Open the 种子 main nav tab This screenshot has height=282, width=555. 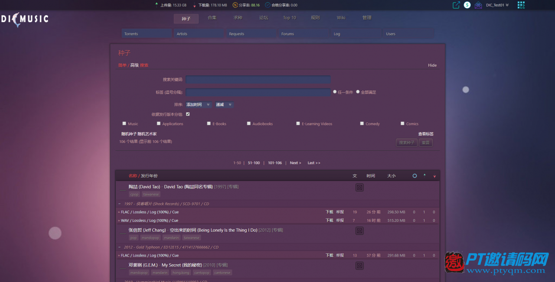tap(186, 19)
